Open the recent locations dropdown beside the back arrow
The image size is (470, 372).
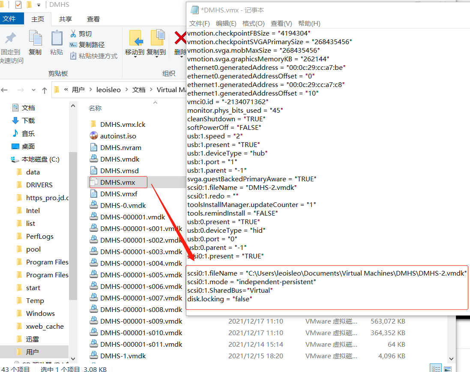click(x=33, y=90)
